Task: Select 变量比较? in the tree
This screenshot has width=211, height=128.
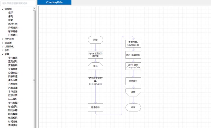Action: 13,73
